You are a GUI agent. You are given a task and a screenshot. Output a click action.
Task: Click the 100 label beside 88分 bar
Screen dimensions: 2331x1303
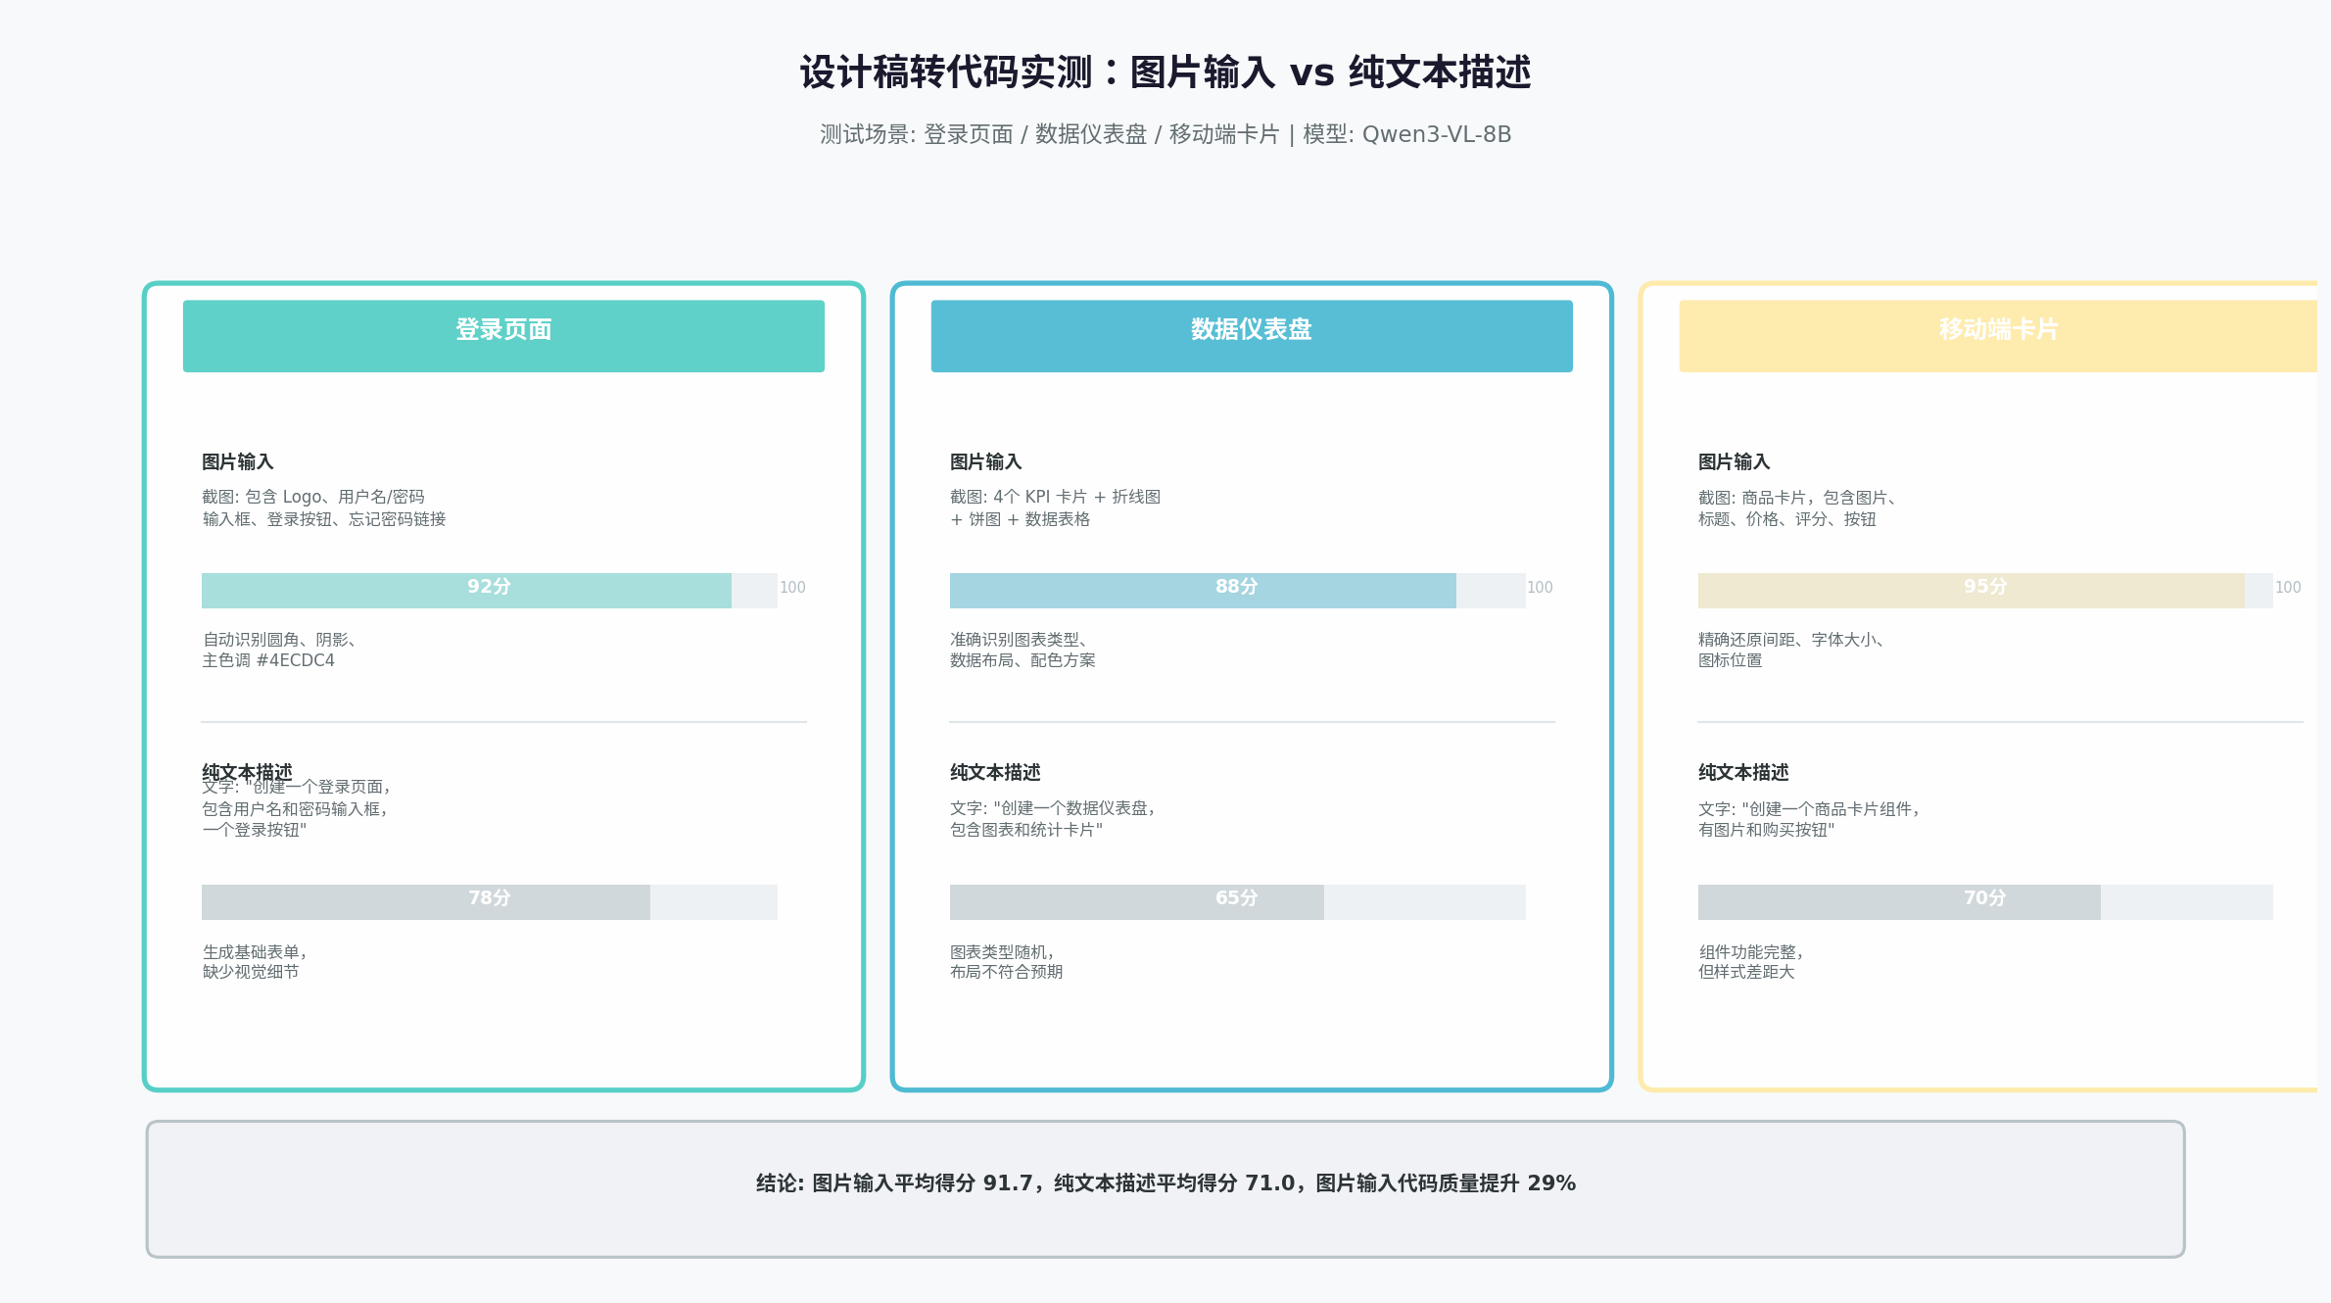[x=1540, y=588]
